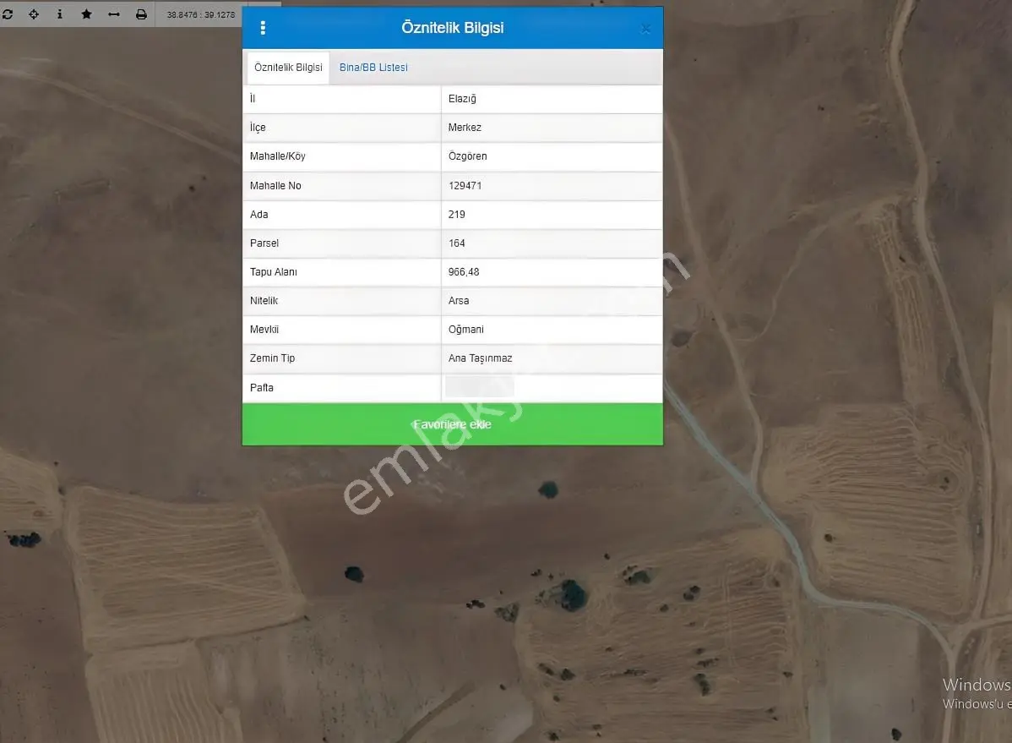Select the İl value Elazığ
Image resolution: width=1012 pixels, height=743 pixels.
point(462,99)
